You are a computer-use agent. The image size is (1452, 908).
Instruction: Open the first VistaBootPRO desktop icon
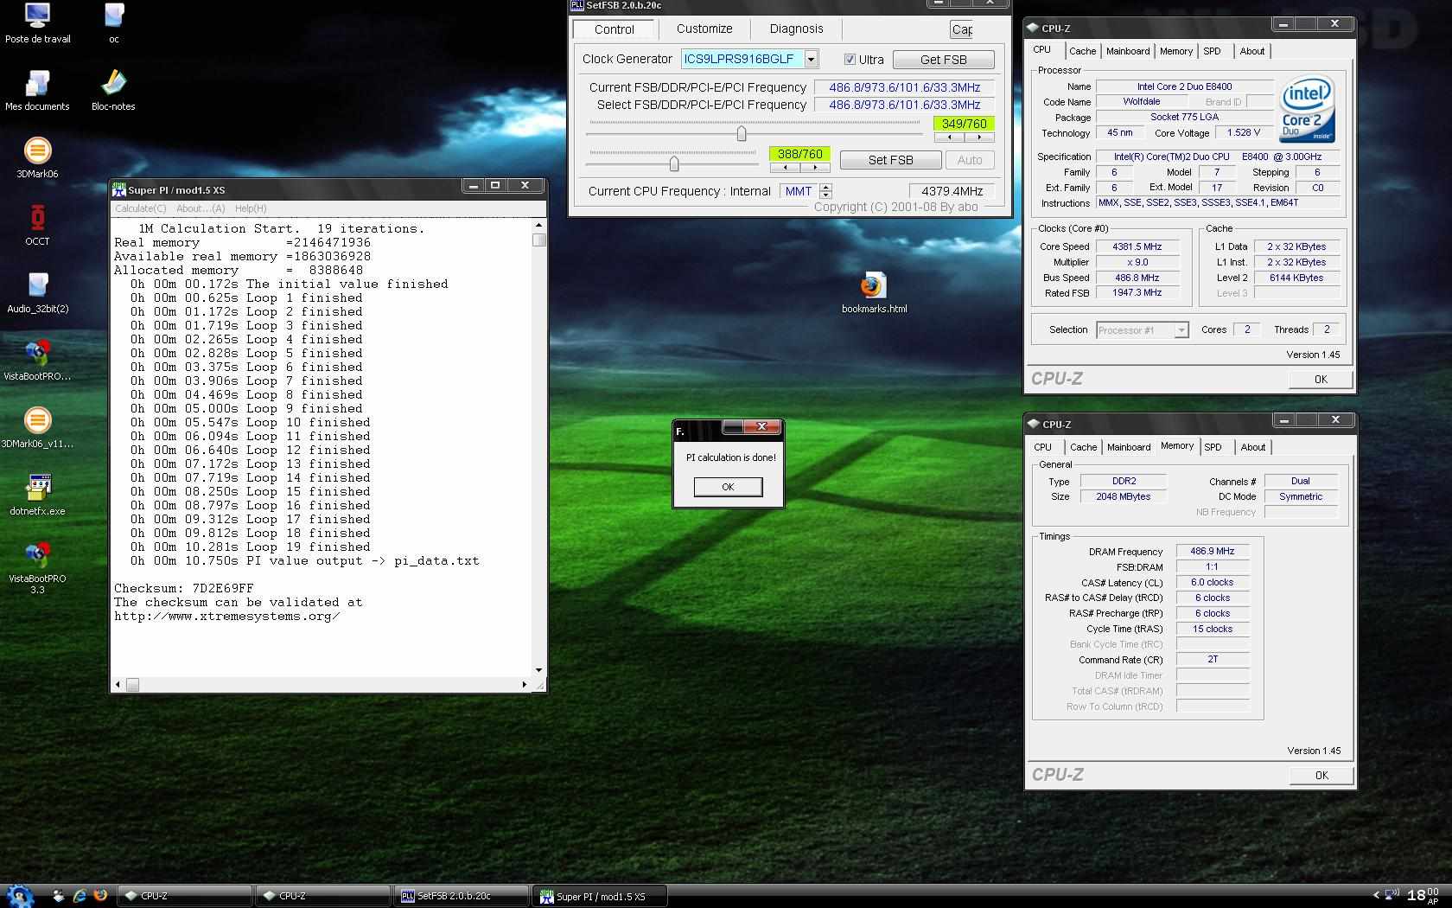[37, 360]
